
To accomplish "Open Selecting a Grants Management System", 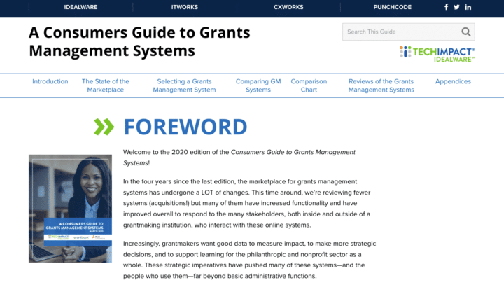I will (184, 85).
